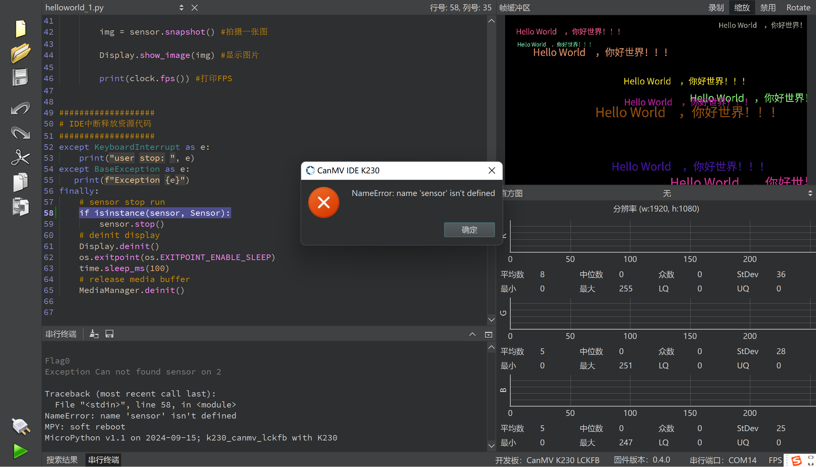
Task: Clear the serial terminal output
Action: (x=94, y=334)
